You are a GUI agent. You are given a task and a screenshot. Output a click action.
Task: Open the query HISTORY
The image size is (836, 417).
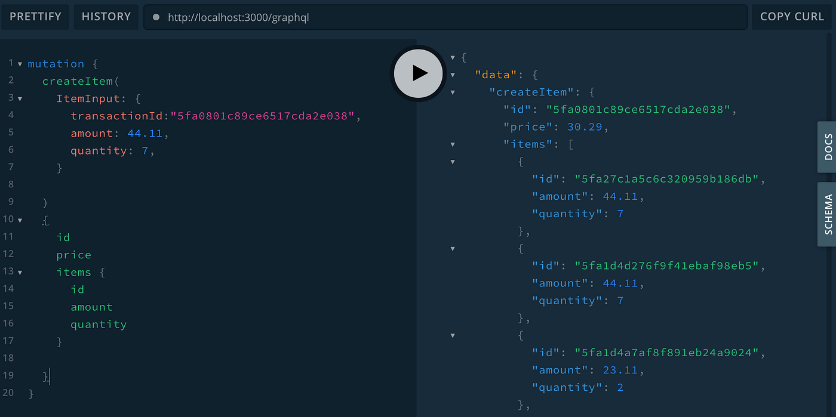(106, 17)
